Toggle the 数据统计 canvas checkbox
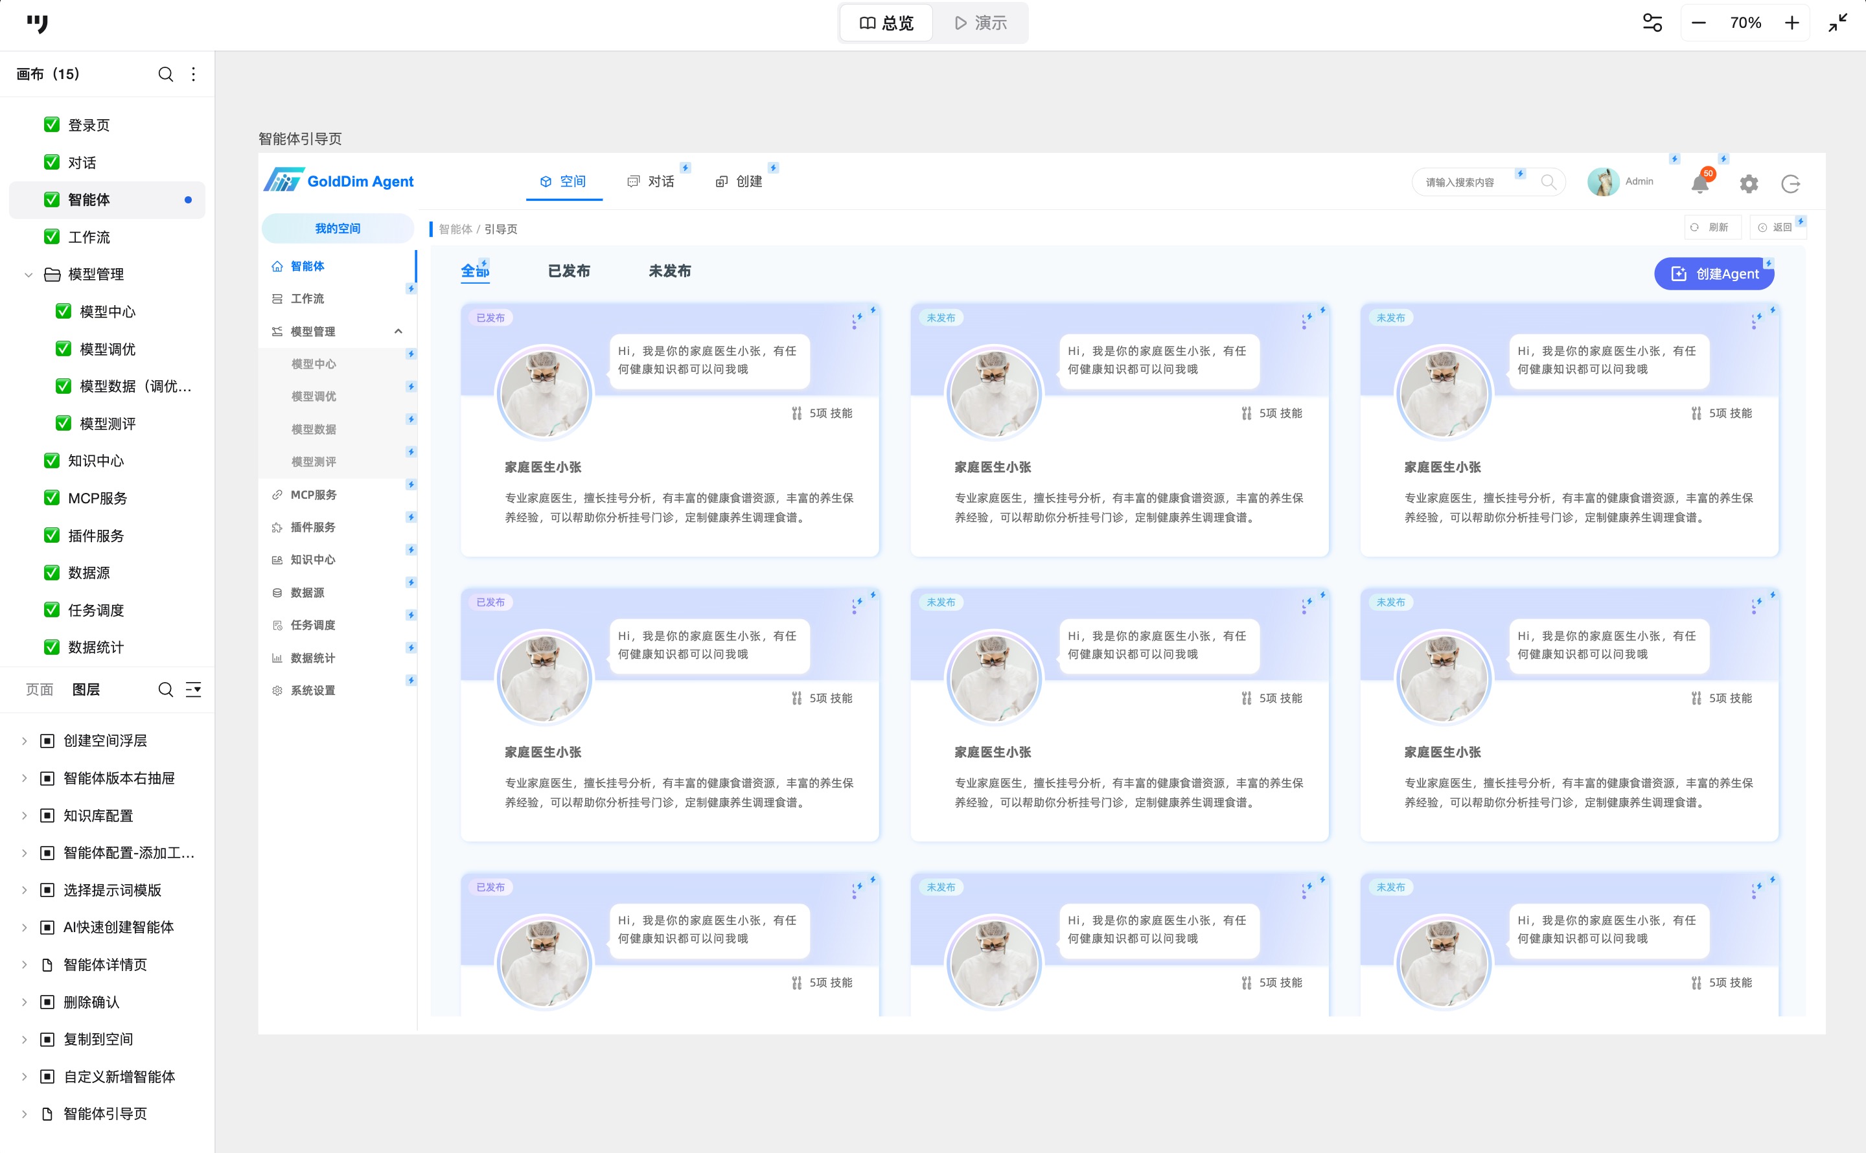This screenshot has width=1866, height=1153. 52,647
